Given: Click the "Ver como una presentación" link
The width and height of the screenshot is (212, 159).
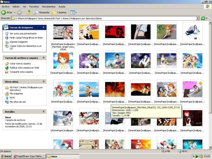Looking at the screenshot, I should [x=23, y=34].
